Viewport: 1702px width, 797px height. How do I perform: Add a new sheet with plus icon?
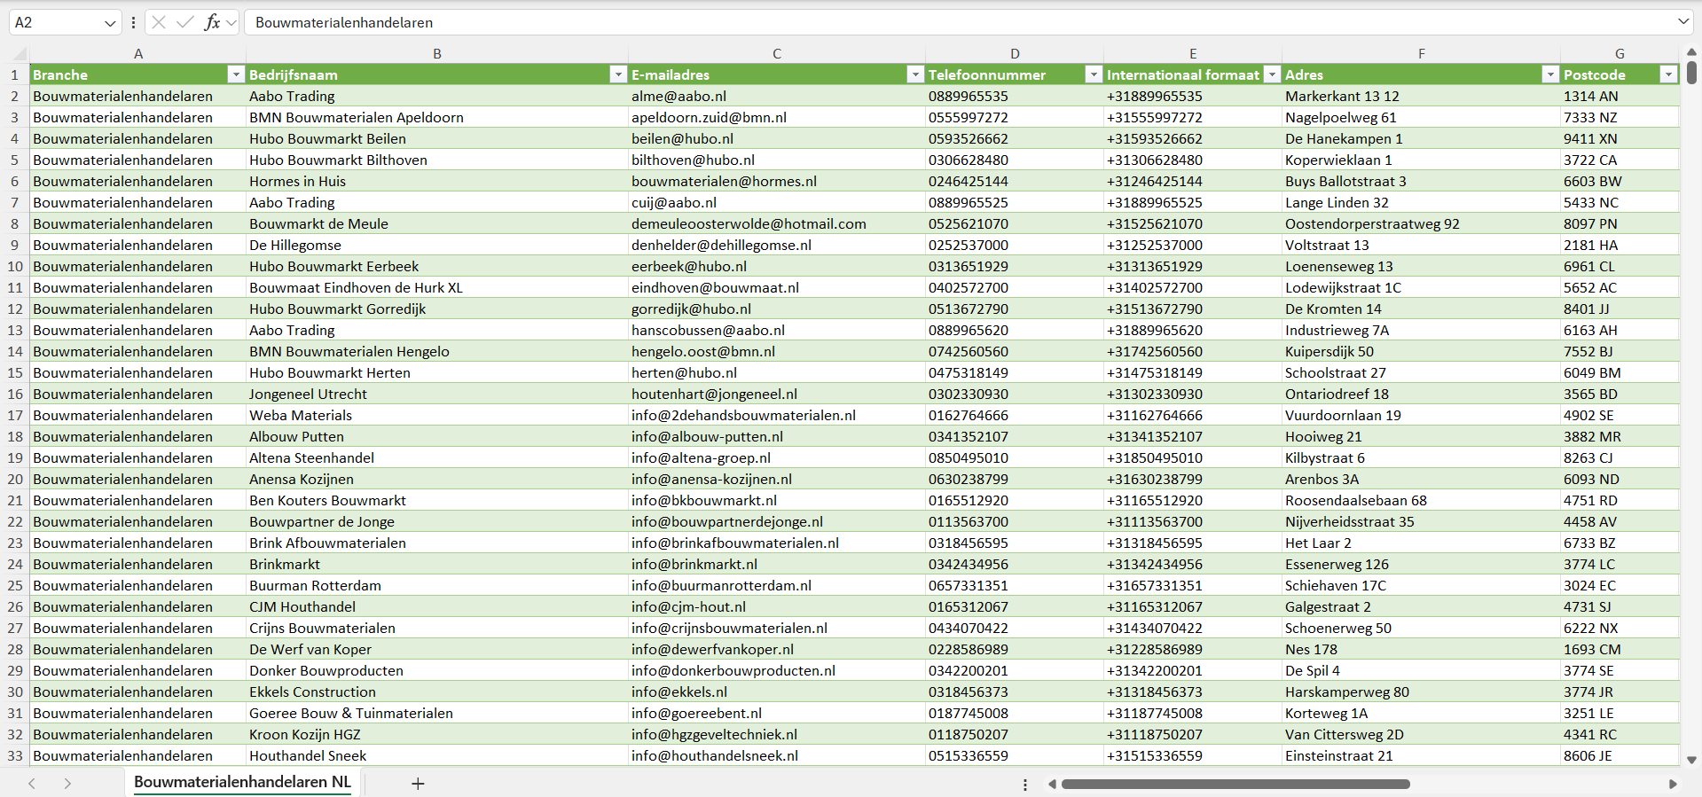point(418,784)
